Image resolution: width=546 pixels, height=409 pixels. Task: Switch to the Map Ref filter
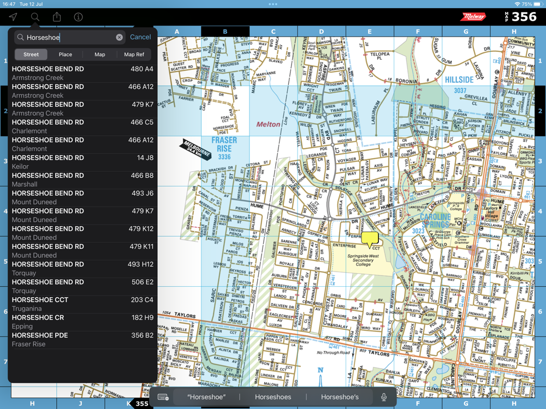[134, 55]
